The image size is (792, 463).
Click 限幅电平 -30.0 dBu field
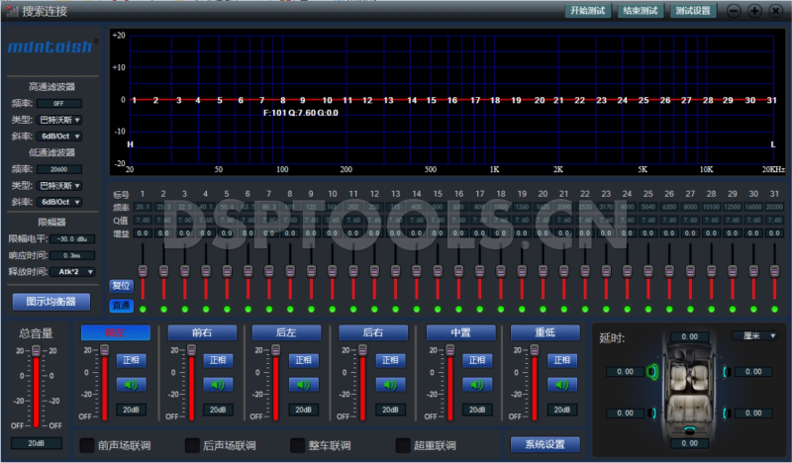[x=72, y=238]
